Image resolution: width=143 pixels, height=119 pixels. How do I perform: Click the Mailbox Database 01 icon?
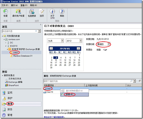pos(11,56)
